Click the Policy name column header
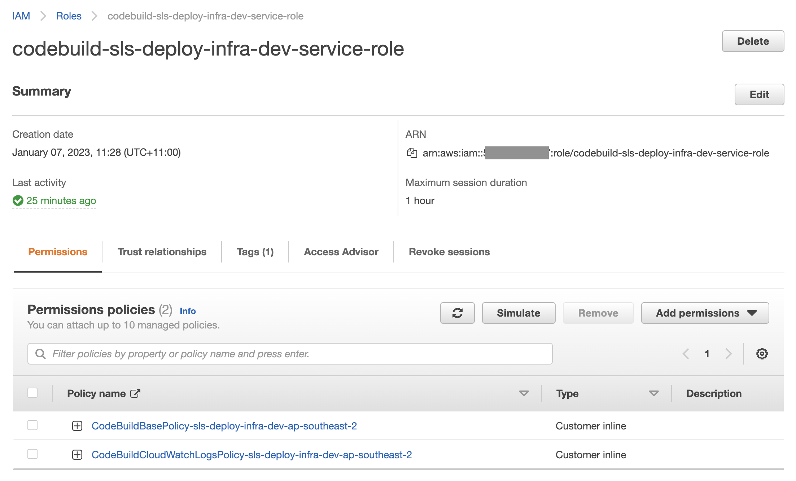 pos(96,393)
